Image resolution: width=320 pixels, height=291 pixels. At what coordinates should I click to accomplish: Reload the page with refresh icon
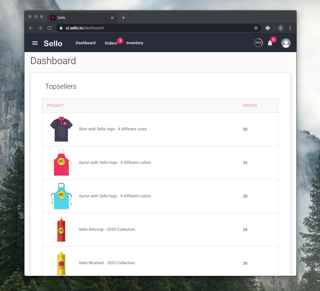click(49, 28)
